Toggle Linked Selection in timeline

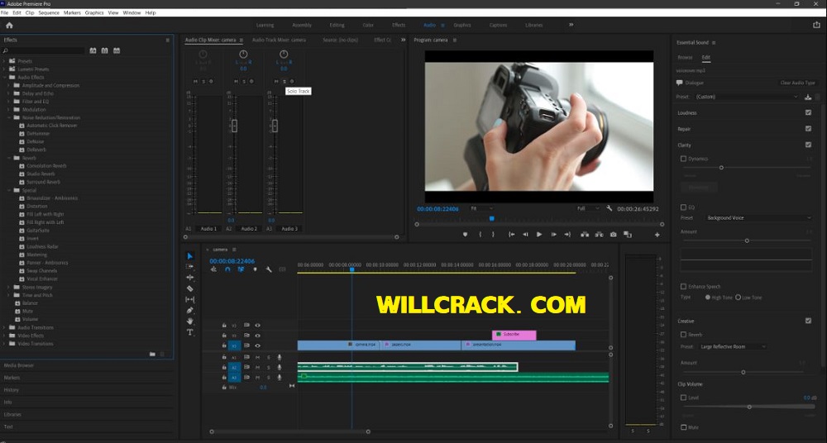(241, 269)
